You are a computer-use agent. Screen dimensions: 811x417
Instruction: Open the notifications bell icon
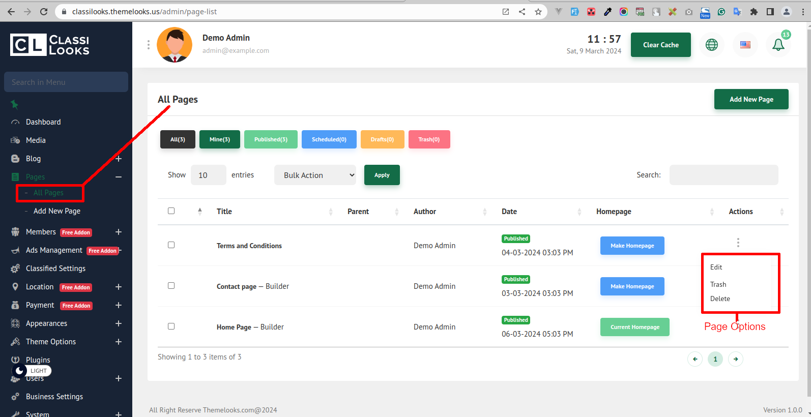[x=778, y=45]
